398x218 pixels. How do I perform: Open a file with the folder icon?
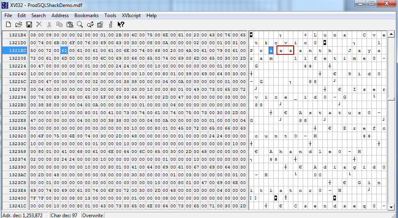(18, 25)
